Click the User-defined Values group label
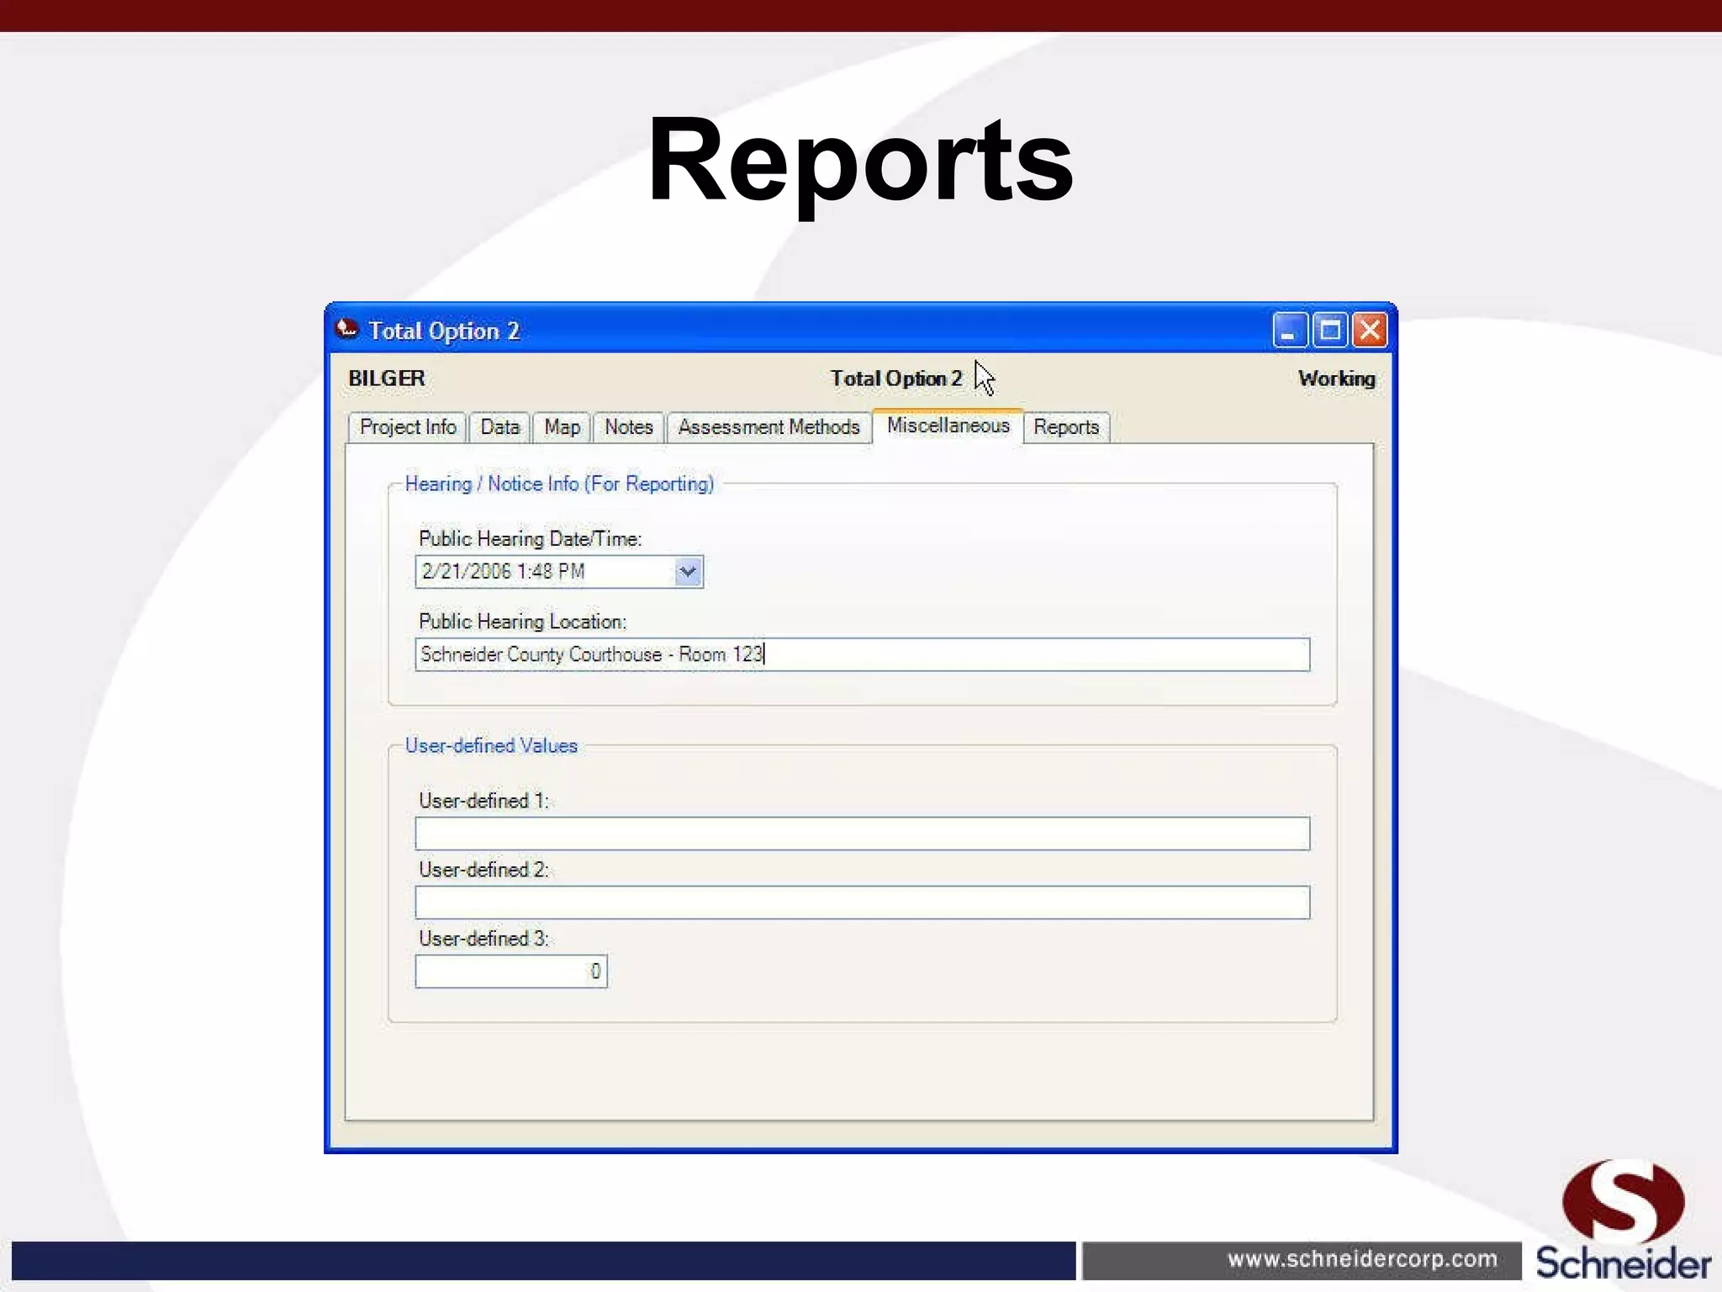1722x1292 pixels. [491, 746]
